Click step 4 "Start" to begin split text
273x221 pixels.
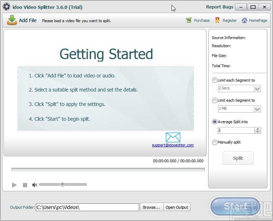[x=60, y=119]
